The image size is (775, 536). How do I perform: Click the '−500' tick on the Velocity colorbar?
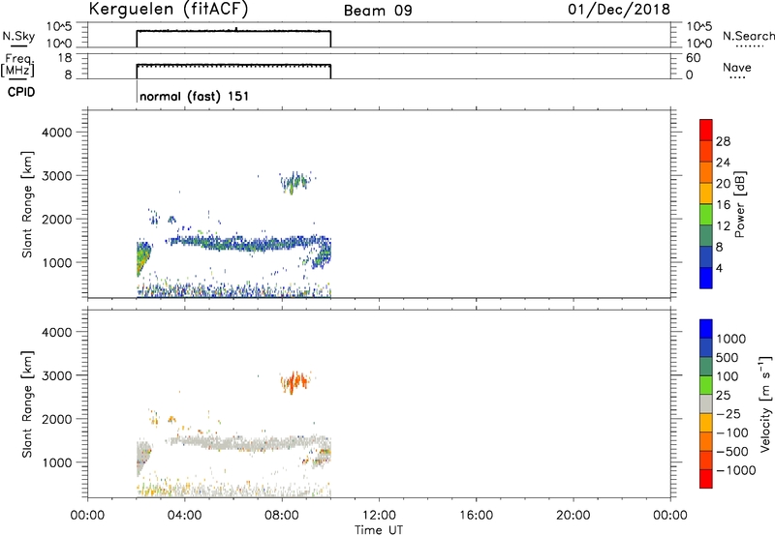pyautogui.click(x=731, y=451)
